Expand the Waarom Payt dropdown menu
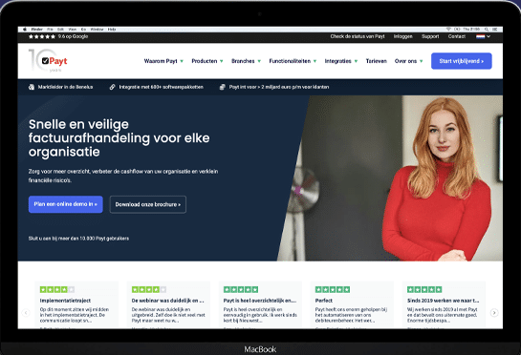The image size is (521, 355). coord(163,61)
